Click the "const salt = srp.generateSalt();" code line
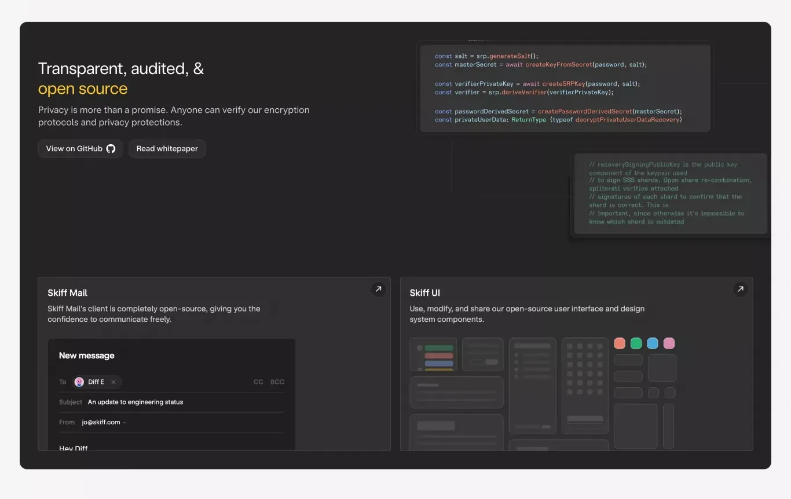 point(487,56)
